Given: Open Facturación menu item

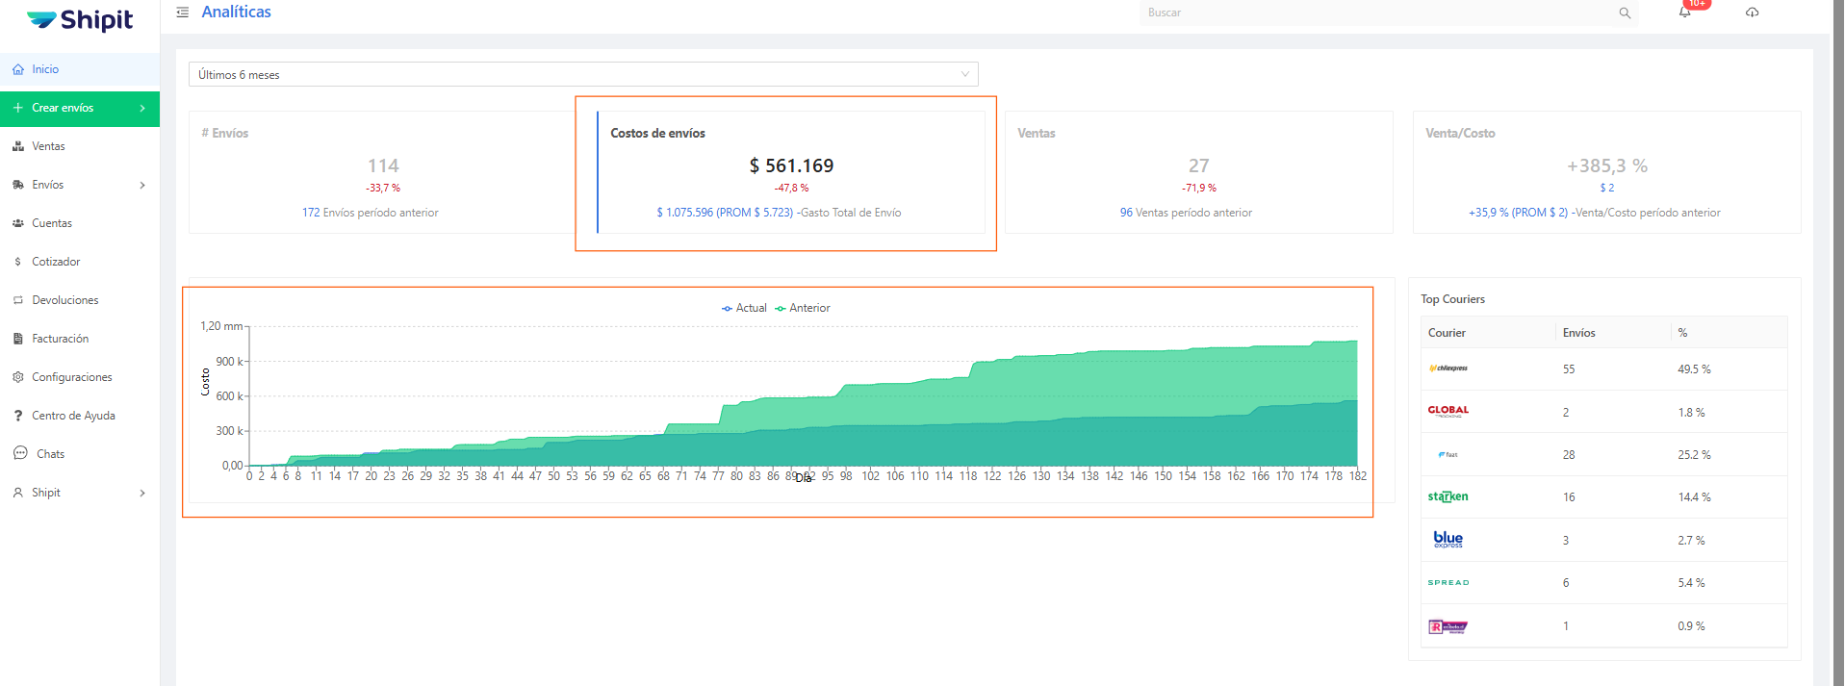Looking at the screenshot, I should [x=80, y=339].
